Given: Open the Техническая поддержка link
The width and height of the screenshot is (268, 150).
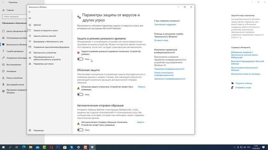Looking at the screenshot, I should [x=165, y=25].
